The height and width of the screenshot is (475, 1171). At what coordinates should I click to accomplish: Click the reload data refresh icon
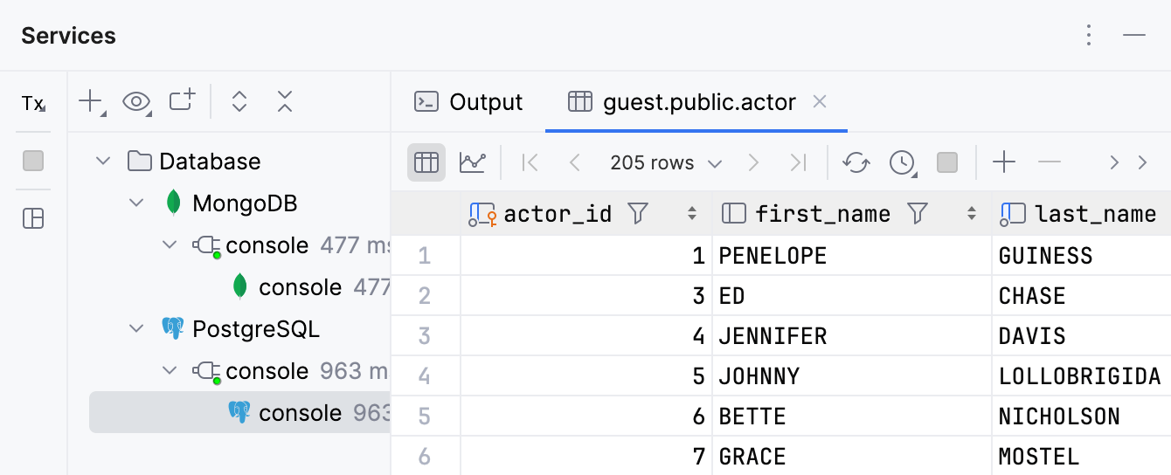point(856,162)
